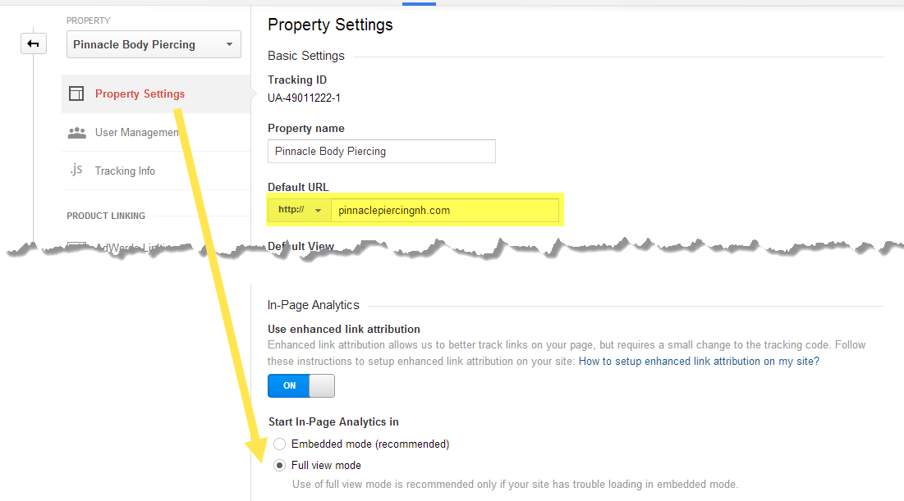
Task: Click the Basic Settings section heading
Action: coord(305,56)
